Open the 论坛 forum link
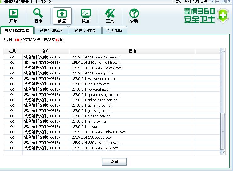 [177, 2]
